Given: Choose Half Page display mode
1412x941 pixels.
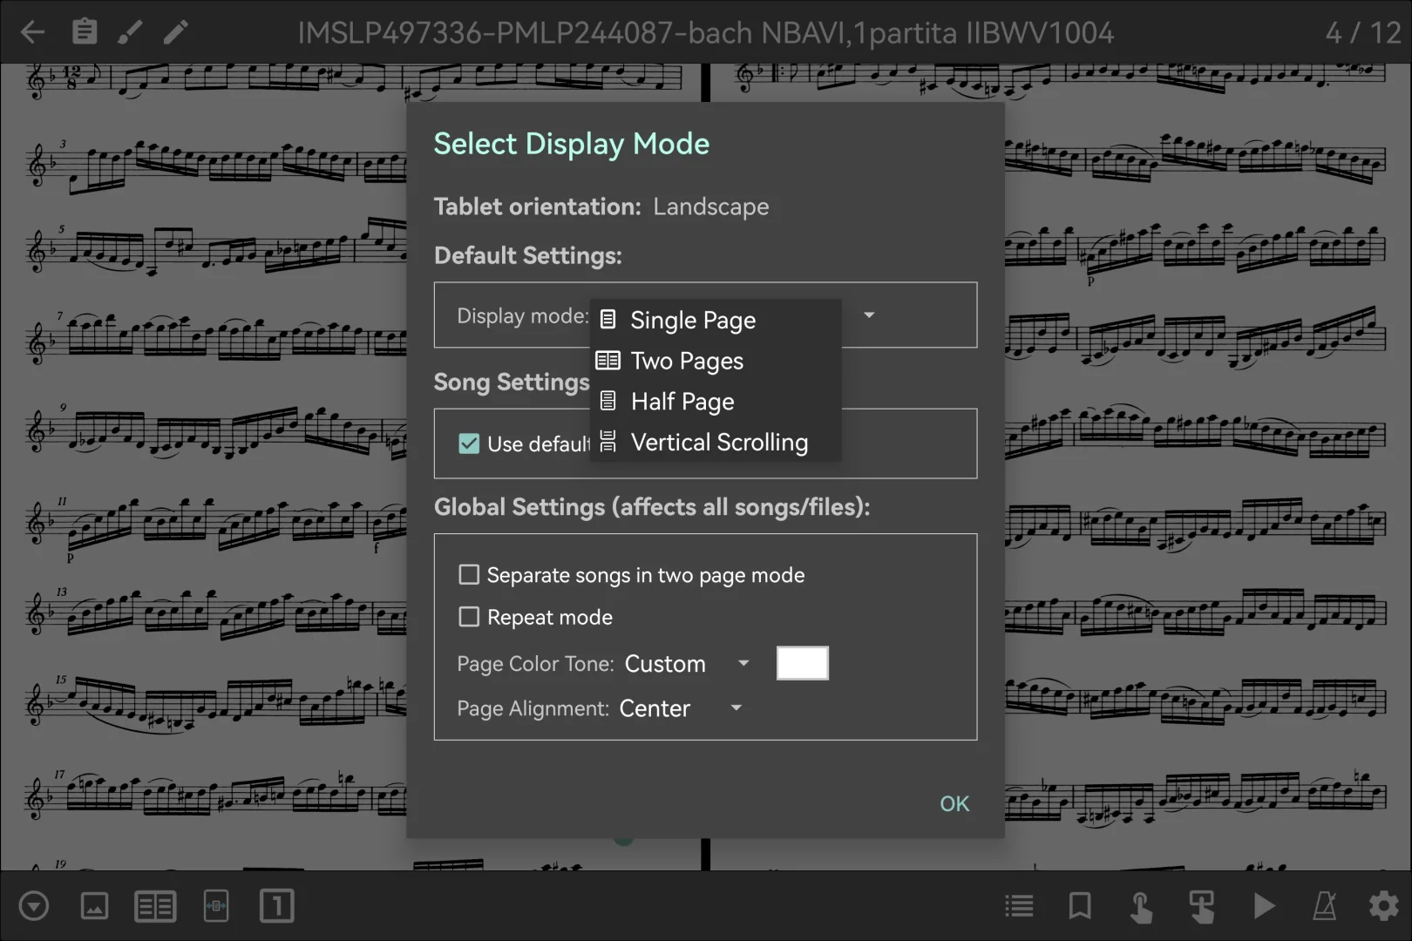Looking at the screenshot, I should coord(715,402).
